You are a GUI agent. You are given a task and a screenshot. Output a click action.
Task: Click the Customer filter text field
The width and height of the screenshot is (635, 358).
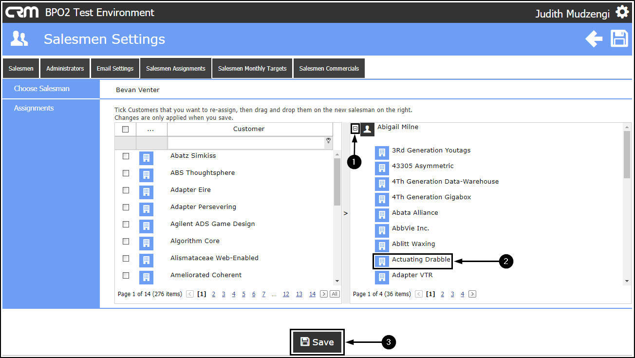tap(246, 143)
